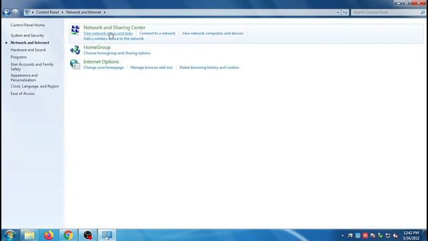Click the Action Center flag tray icon
This screenshot has height=241, width=428.
click(x=372, y=236)
